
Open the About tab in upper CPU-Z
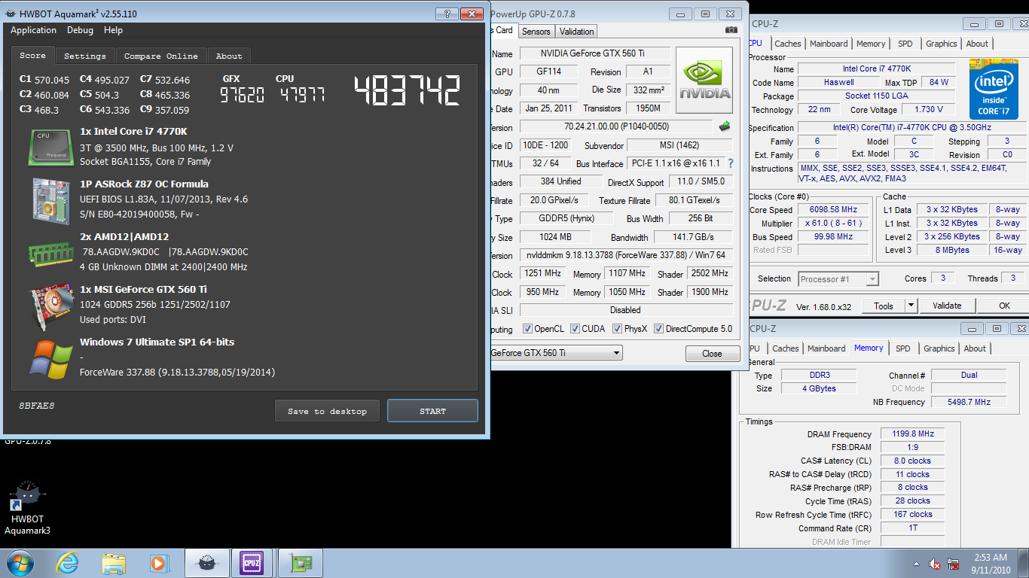click(977, 44)
